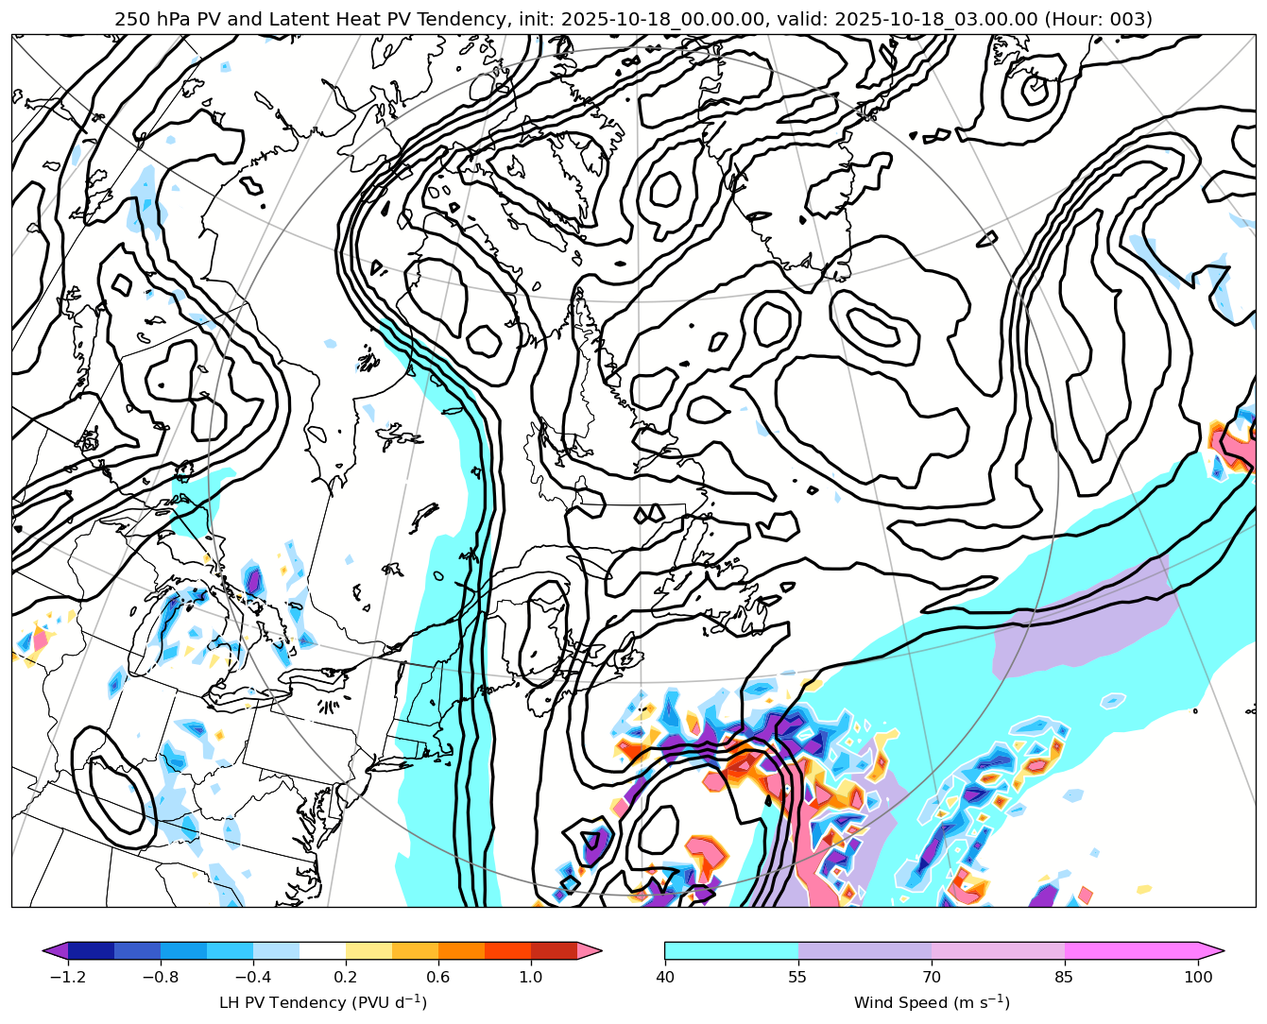Click the 1.0 tick label on the PV colorbar
The width and height of the screenshot is (1267, 1024).
[x=531, y=977]
